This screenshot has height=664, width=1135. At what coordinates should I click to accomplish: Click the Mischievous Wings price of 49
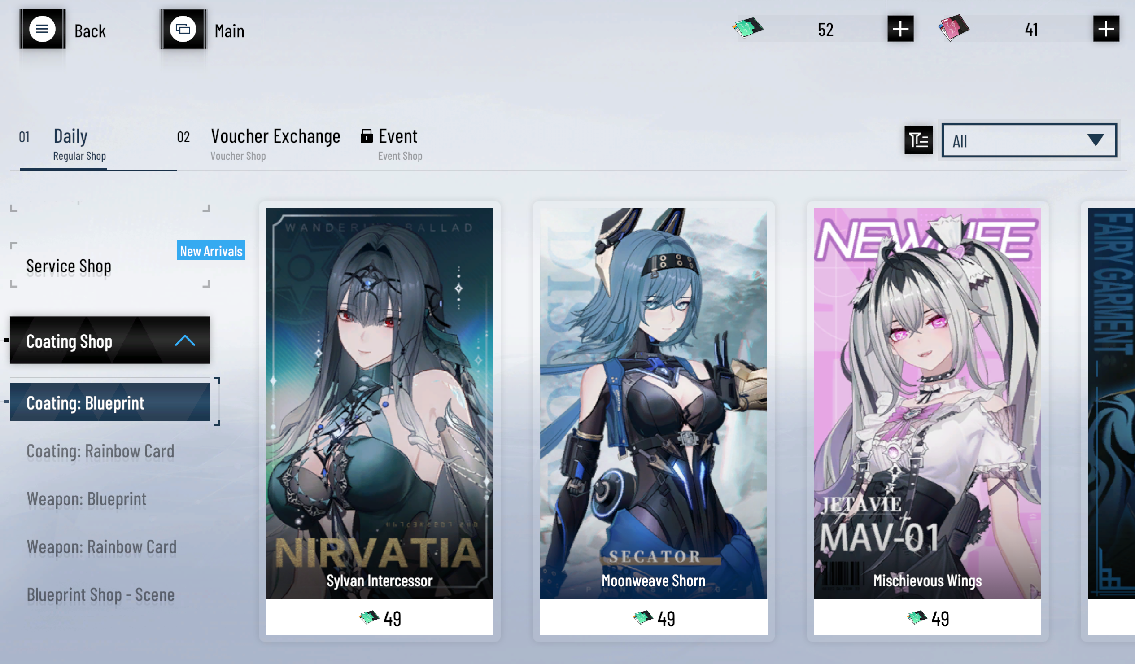tap(940, 619)
